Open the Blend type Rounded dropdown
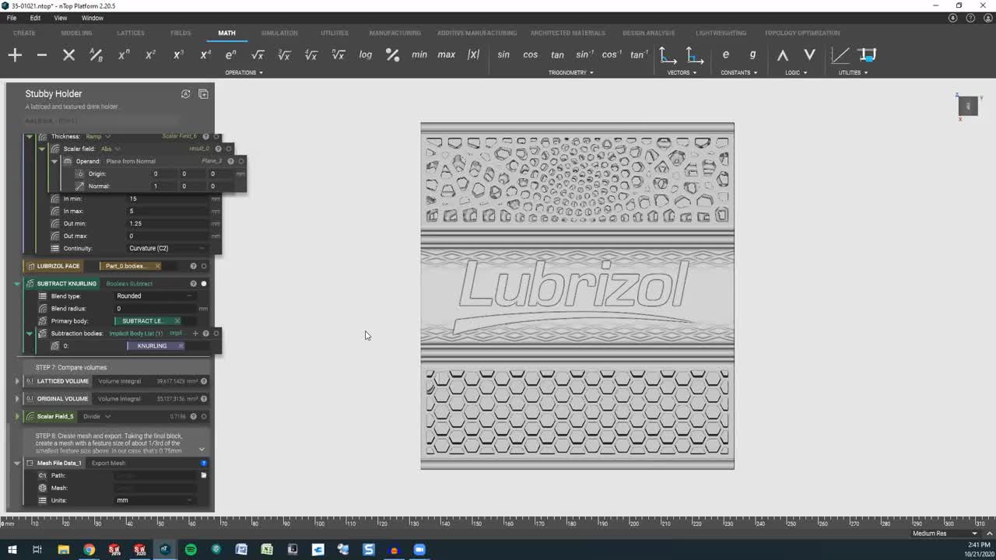 tap(154, 296)
